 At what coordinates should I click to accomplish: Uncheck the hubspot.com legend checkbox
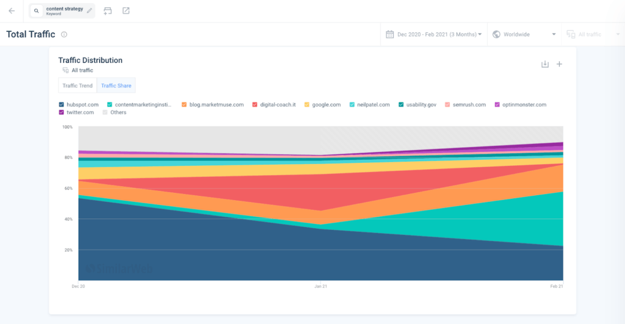[62, 104]
